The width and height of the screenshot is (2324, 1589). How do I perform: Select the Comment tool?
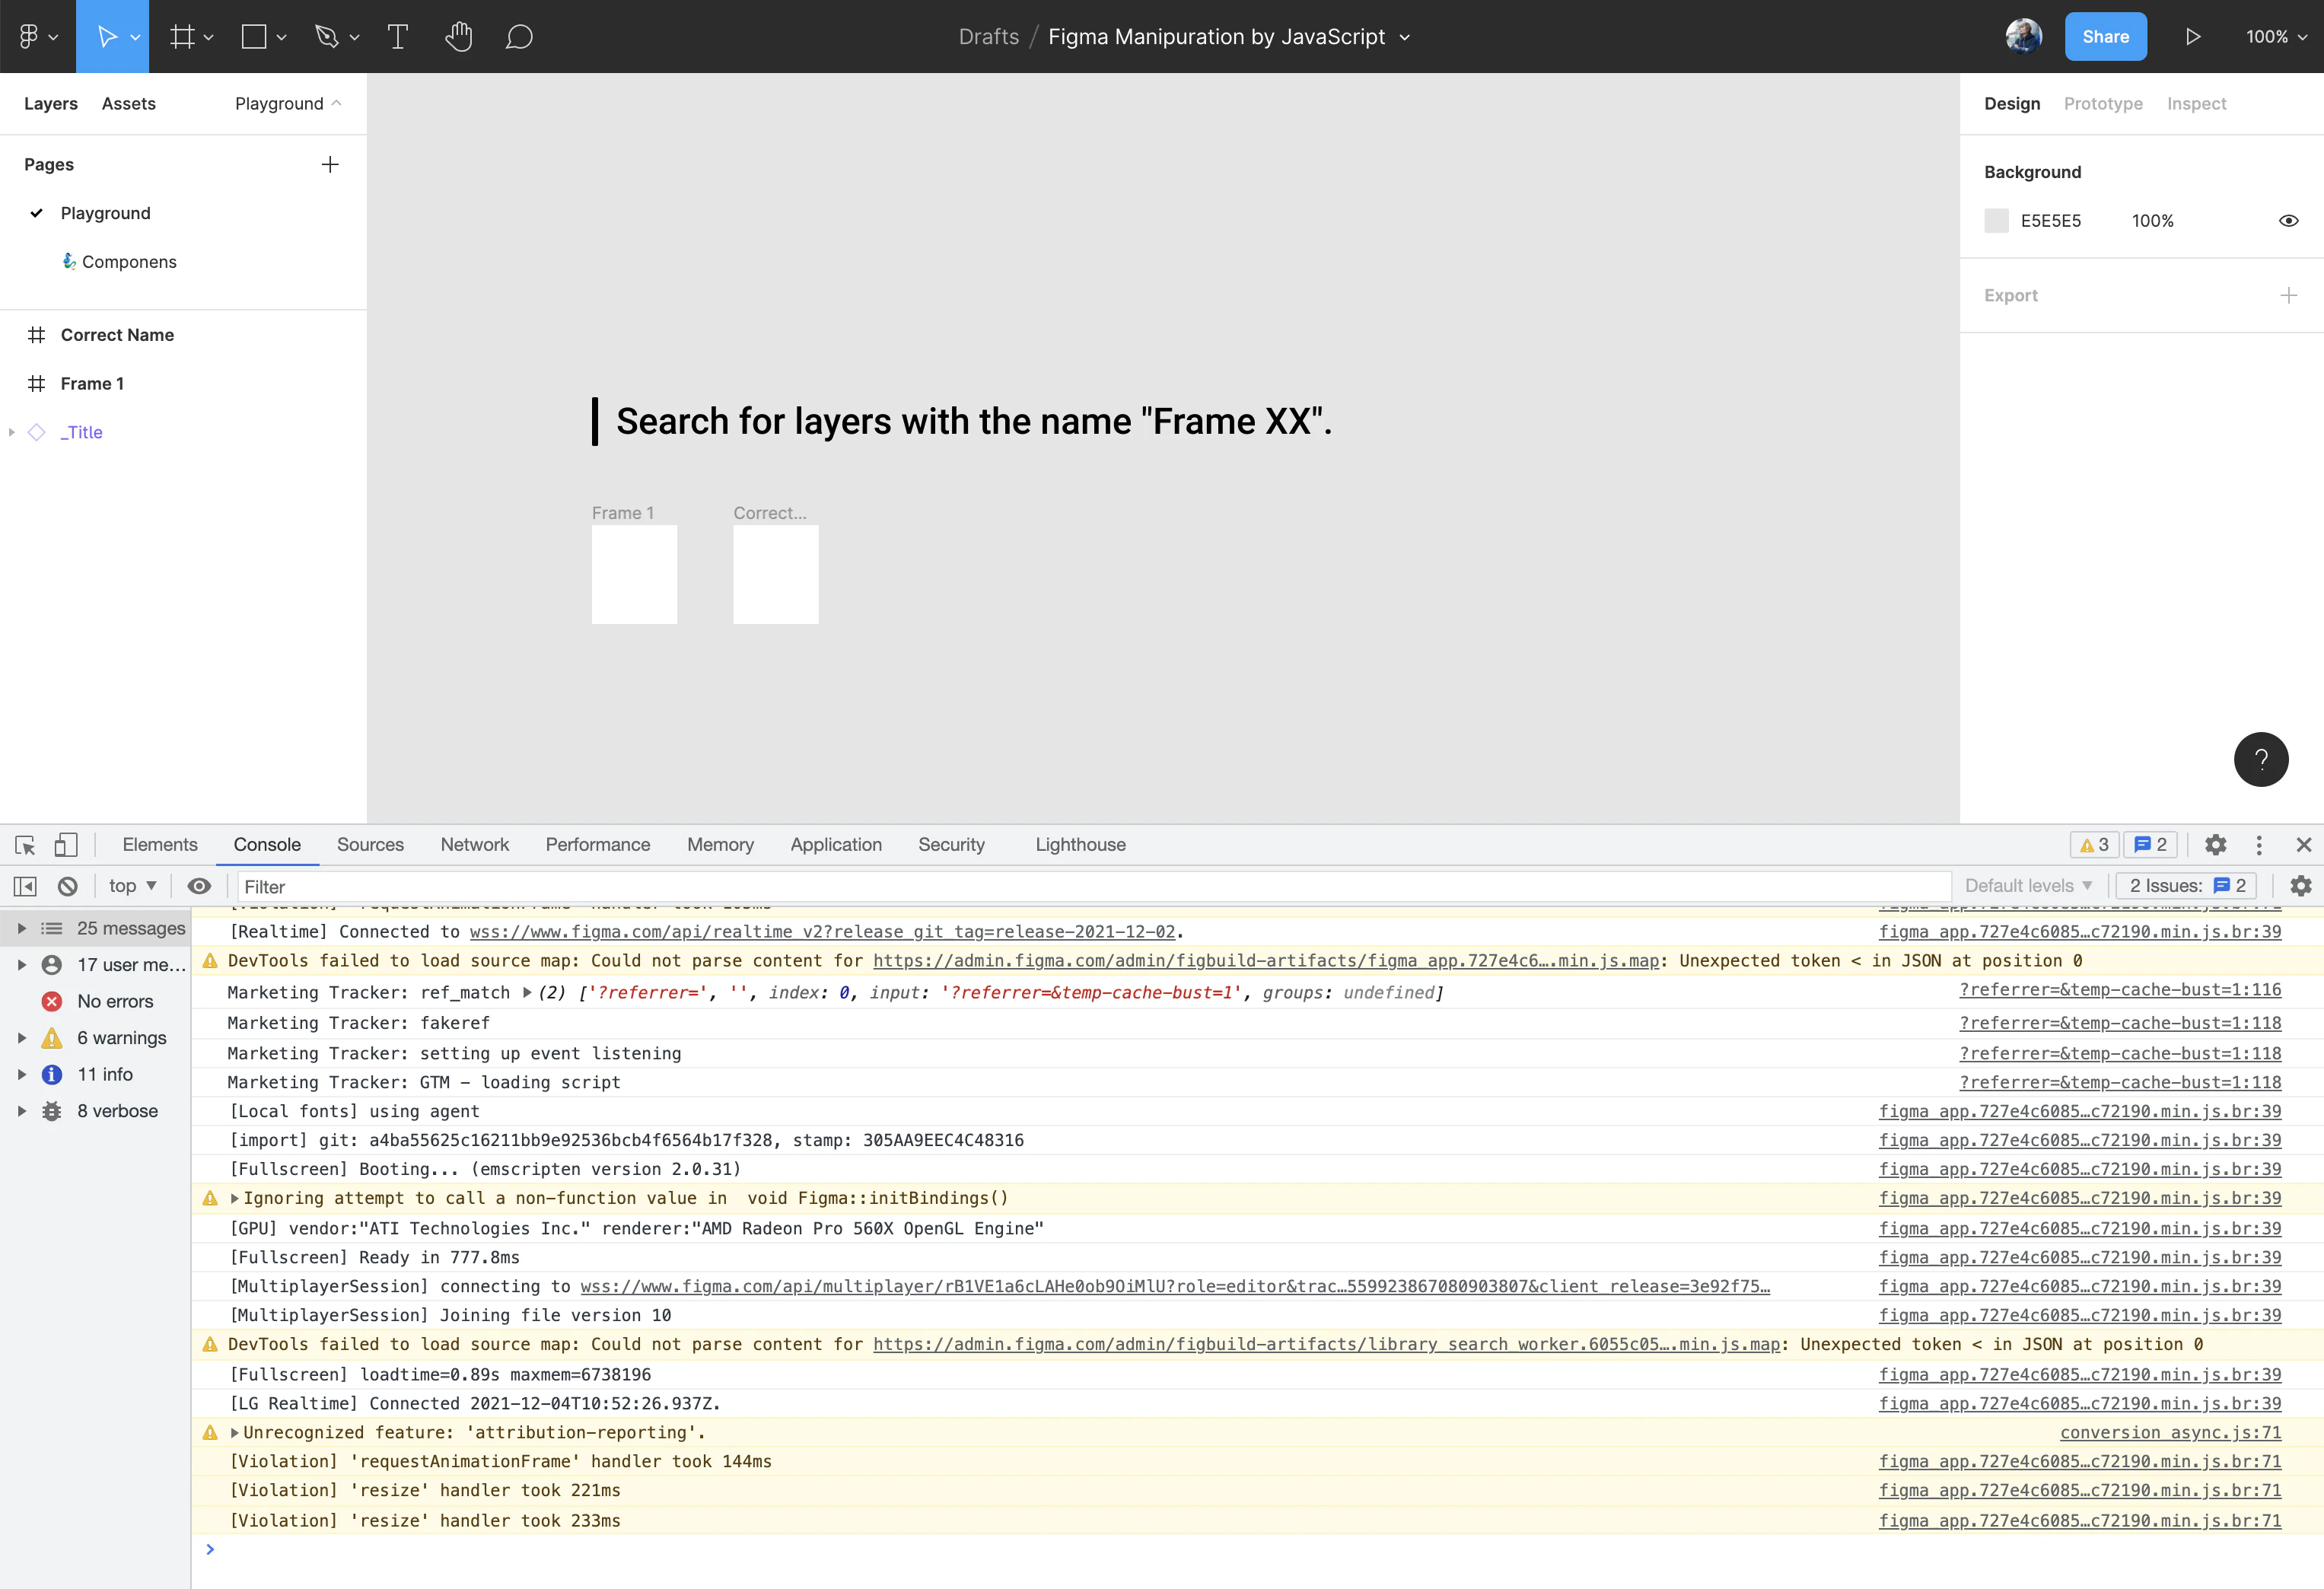(x=519, y=37)
